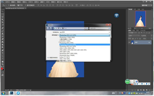Open the 图像(I) menu

[x=19, y=2]
